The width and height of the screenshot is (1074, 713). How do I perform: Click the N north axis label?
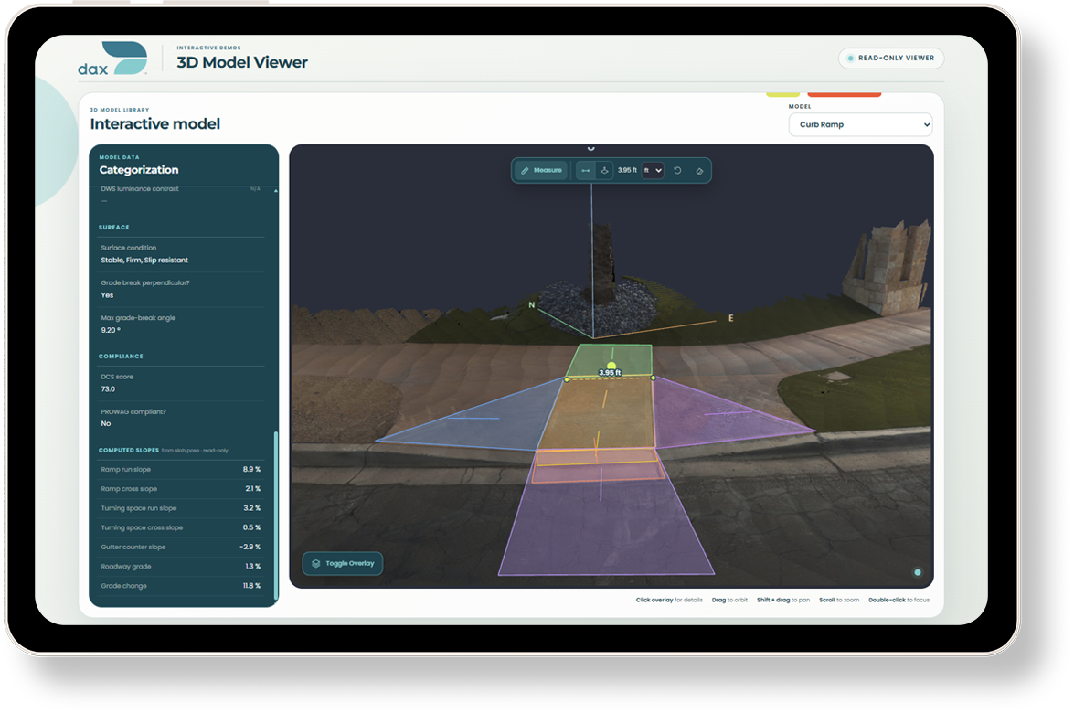click(532, 304)
